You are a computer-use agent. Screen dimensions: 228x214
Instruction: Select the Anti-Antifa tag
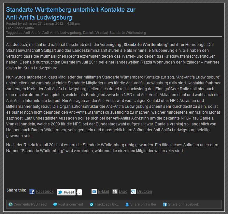32,33
